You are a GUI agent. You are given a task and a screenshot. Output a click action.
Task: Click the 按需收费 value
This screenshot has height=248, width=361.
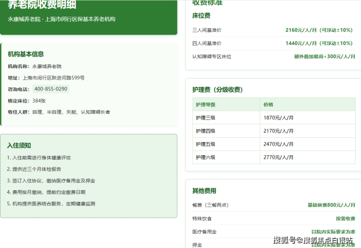click(x=345, y=219)
